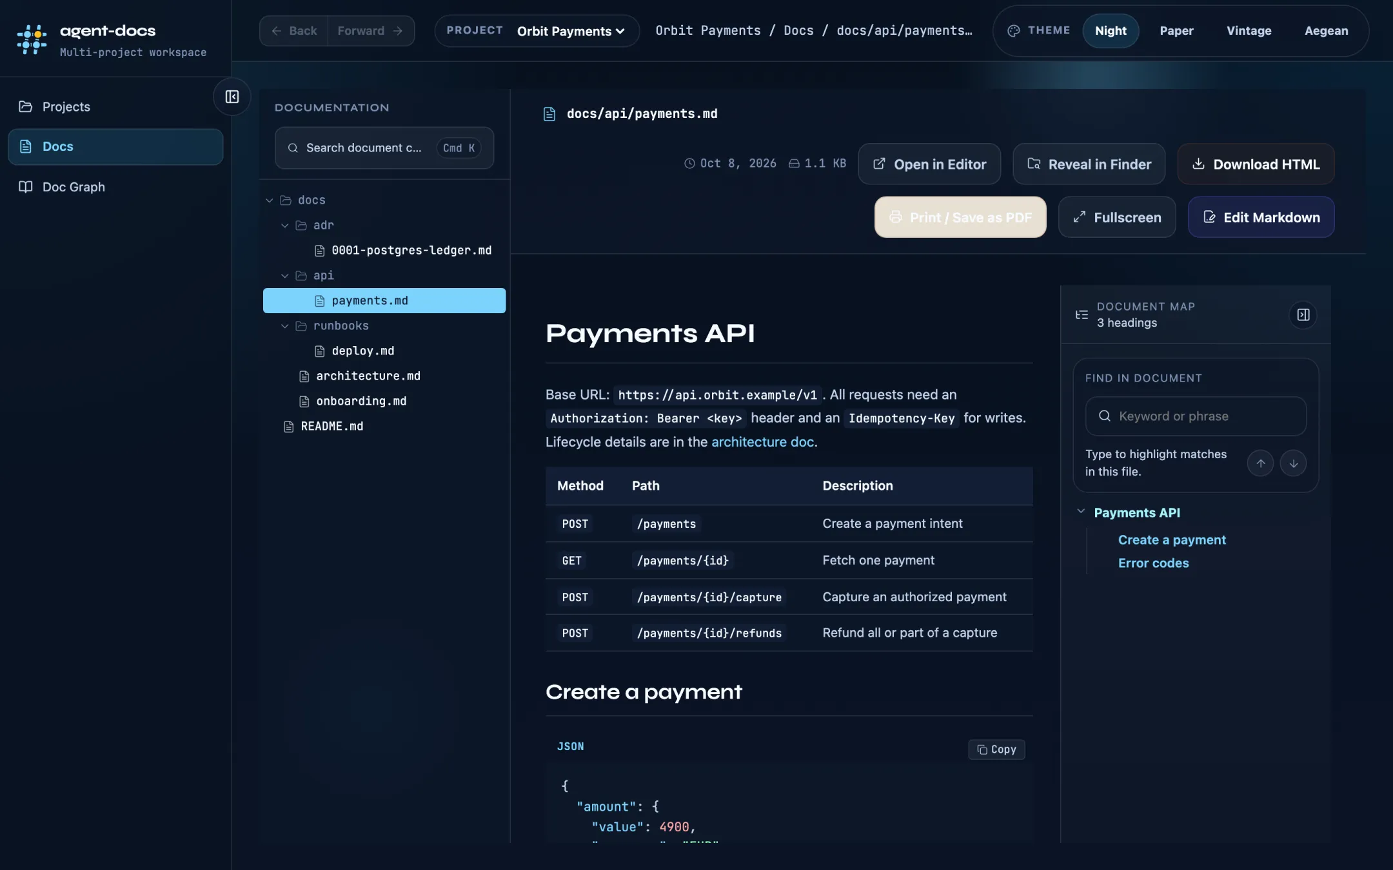Go Back in navigation history

tap(293, 31)
